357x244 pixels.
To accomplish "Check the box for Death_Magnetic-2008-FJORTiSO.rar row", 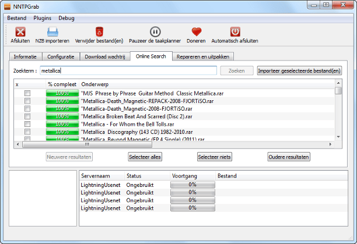I will click(27, 109).
